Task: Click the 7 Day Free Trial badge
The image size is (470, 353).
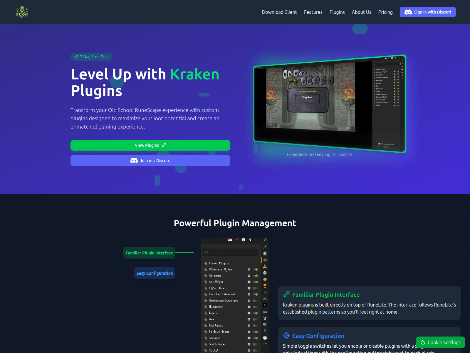Action: 91,57
